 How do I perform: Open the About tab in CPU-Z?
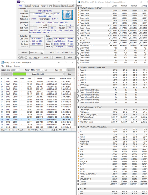pos(71,6)
